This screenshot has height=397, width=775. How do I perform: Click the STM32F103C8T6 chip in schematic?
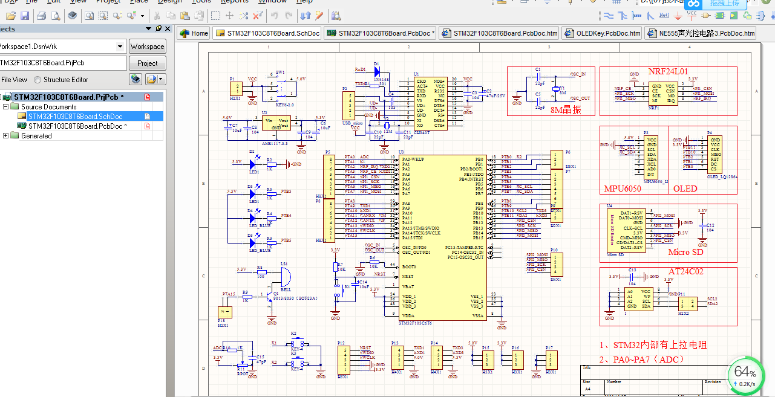(442, 237)
